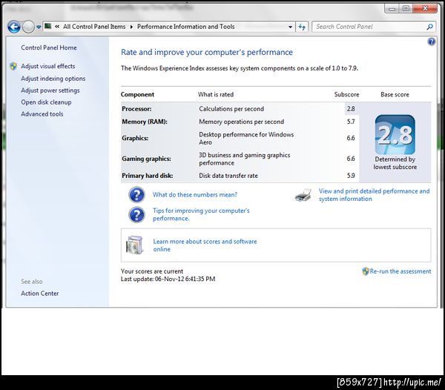445x390 pixels.
Task: Select Performance Information and Tools breadcrumb
Action: click(186, 27)
